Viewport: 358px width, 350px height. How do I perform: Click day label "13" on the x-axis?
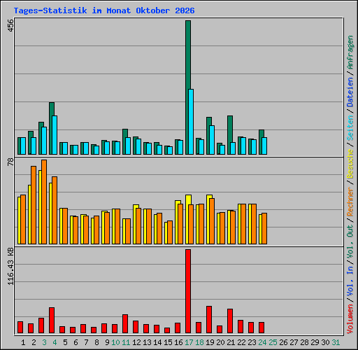pos(147,342)
